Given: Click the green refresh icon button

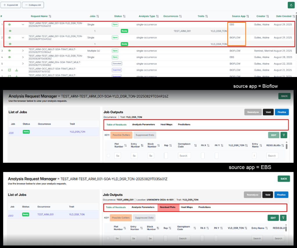Looking at the screenshot, I should [x=291, y=5].
